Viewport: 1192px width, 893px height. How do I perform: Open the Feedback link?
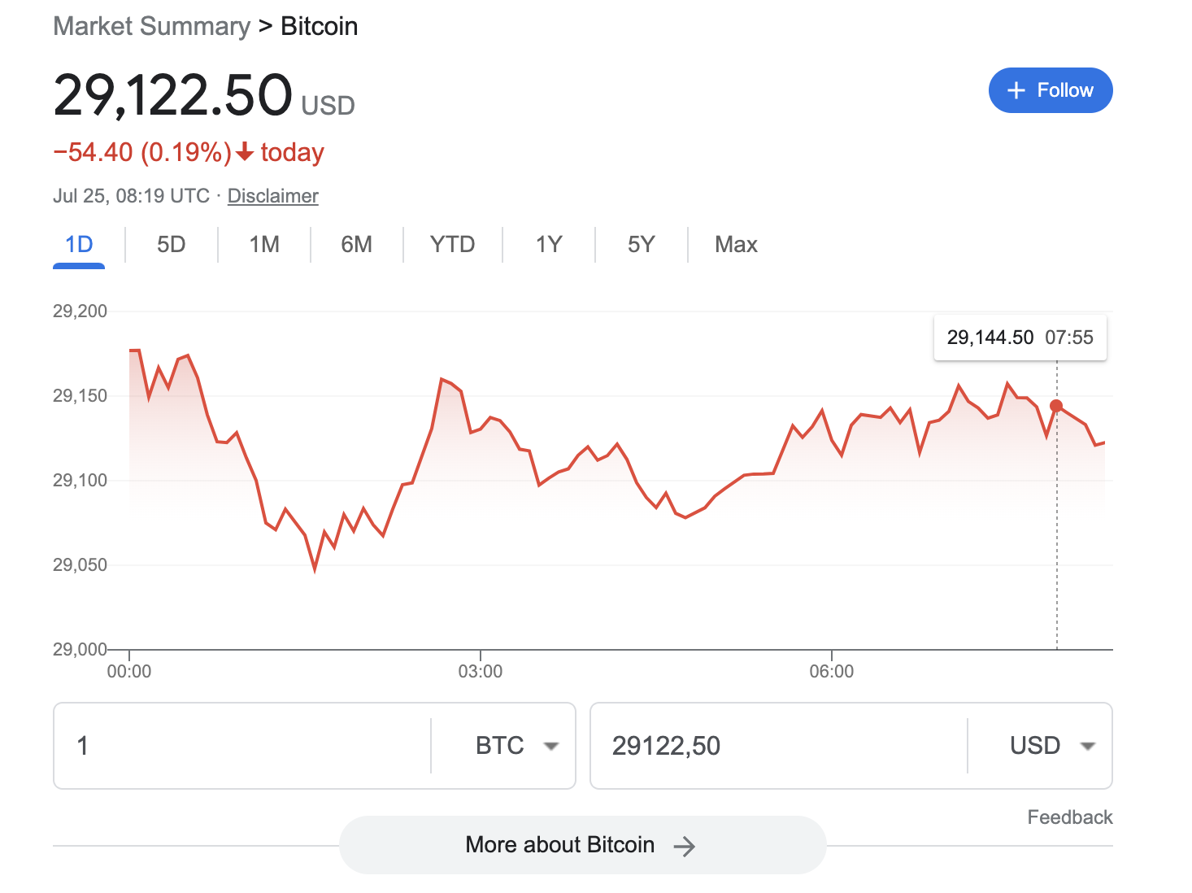click(x=1069, y=817)
